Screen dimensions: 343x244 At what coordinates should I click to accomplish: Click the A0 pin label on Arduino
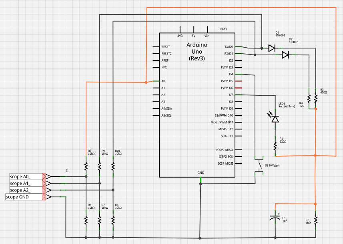coord(163,81)
